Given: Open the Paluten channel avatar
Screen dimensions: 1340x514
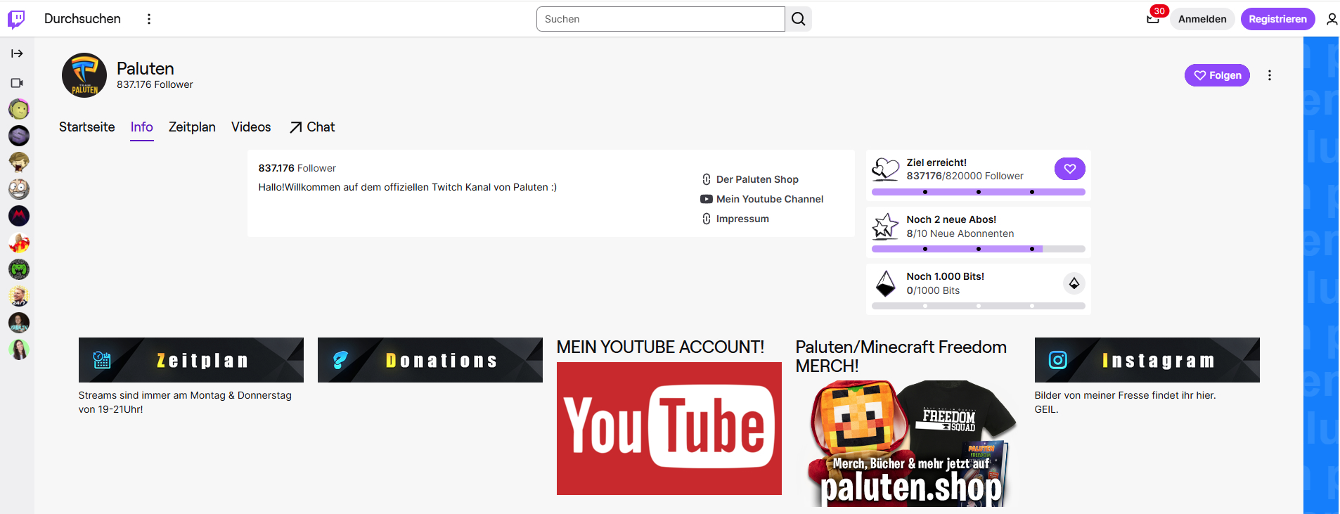Looking at the screenshot, I should click(x=84, y=75).
